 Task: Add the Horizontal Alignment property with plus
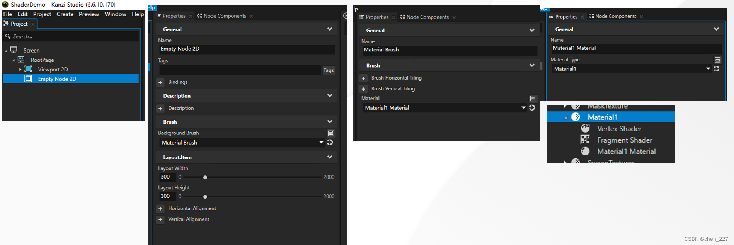click(160, 209)
